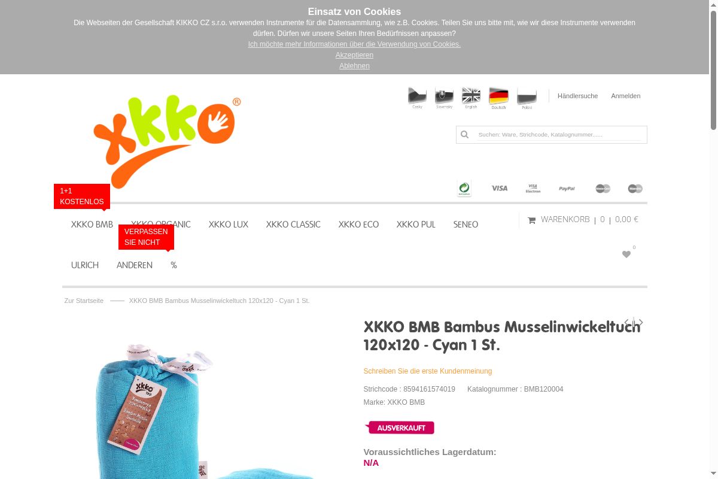Open the Anmelden link

click(626, 96)
